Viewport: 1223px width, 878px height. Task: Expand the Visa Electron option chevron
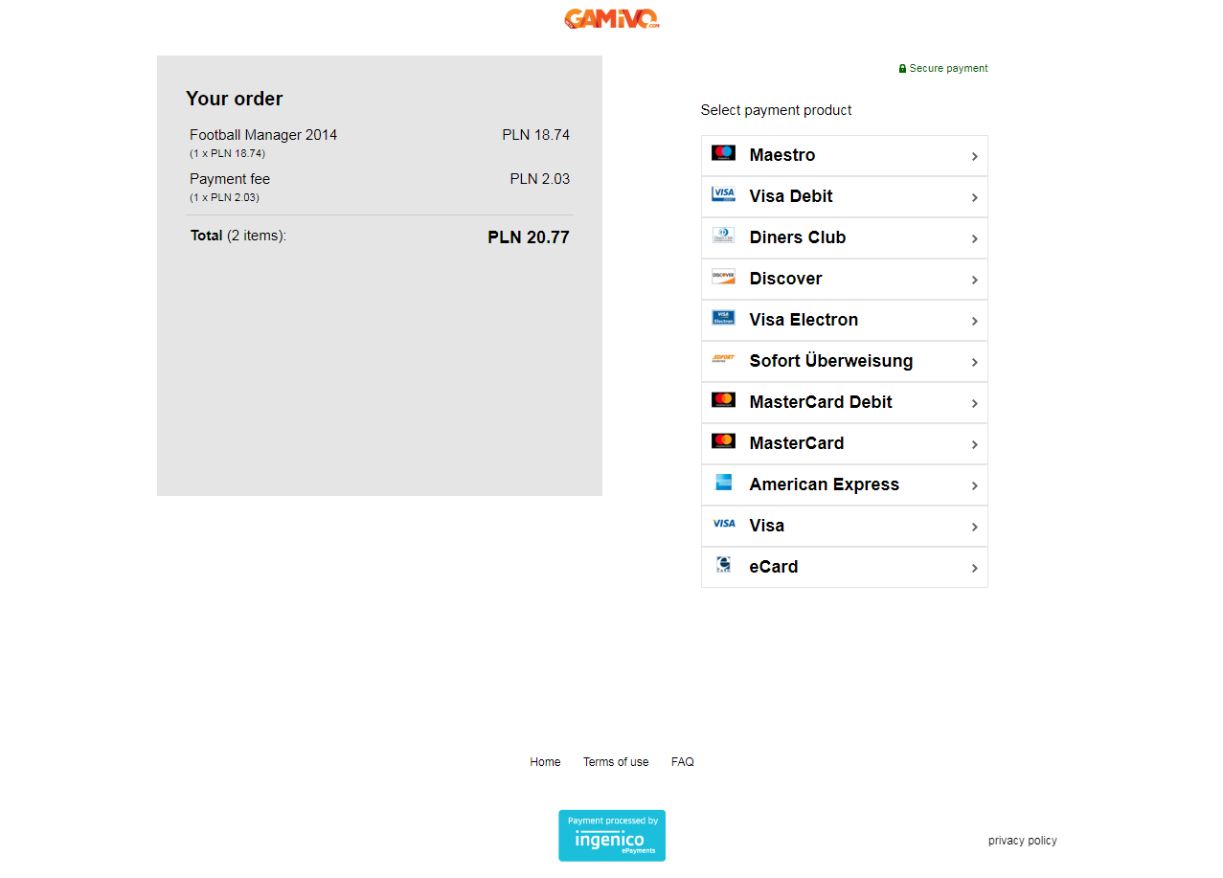(974, 321)
